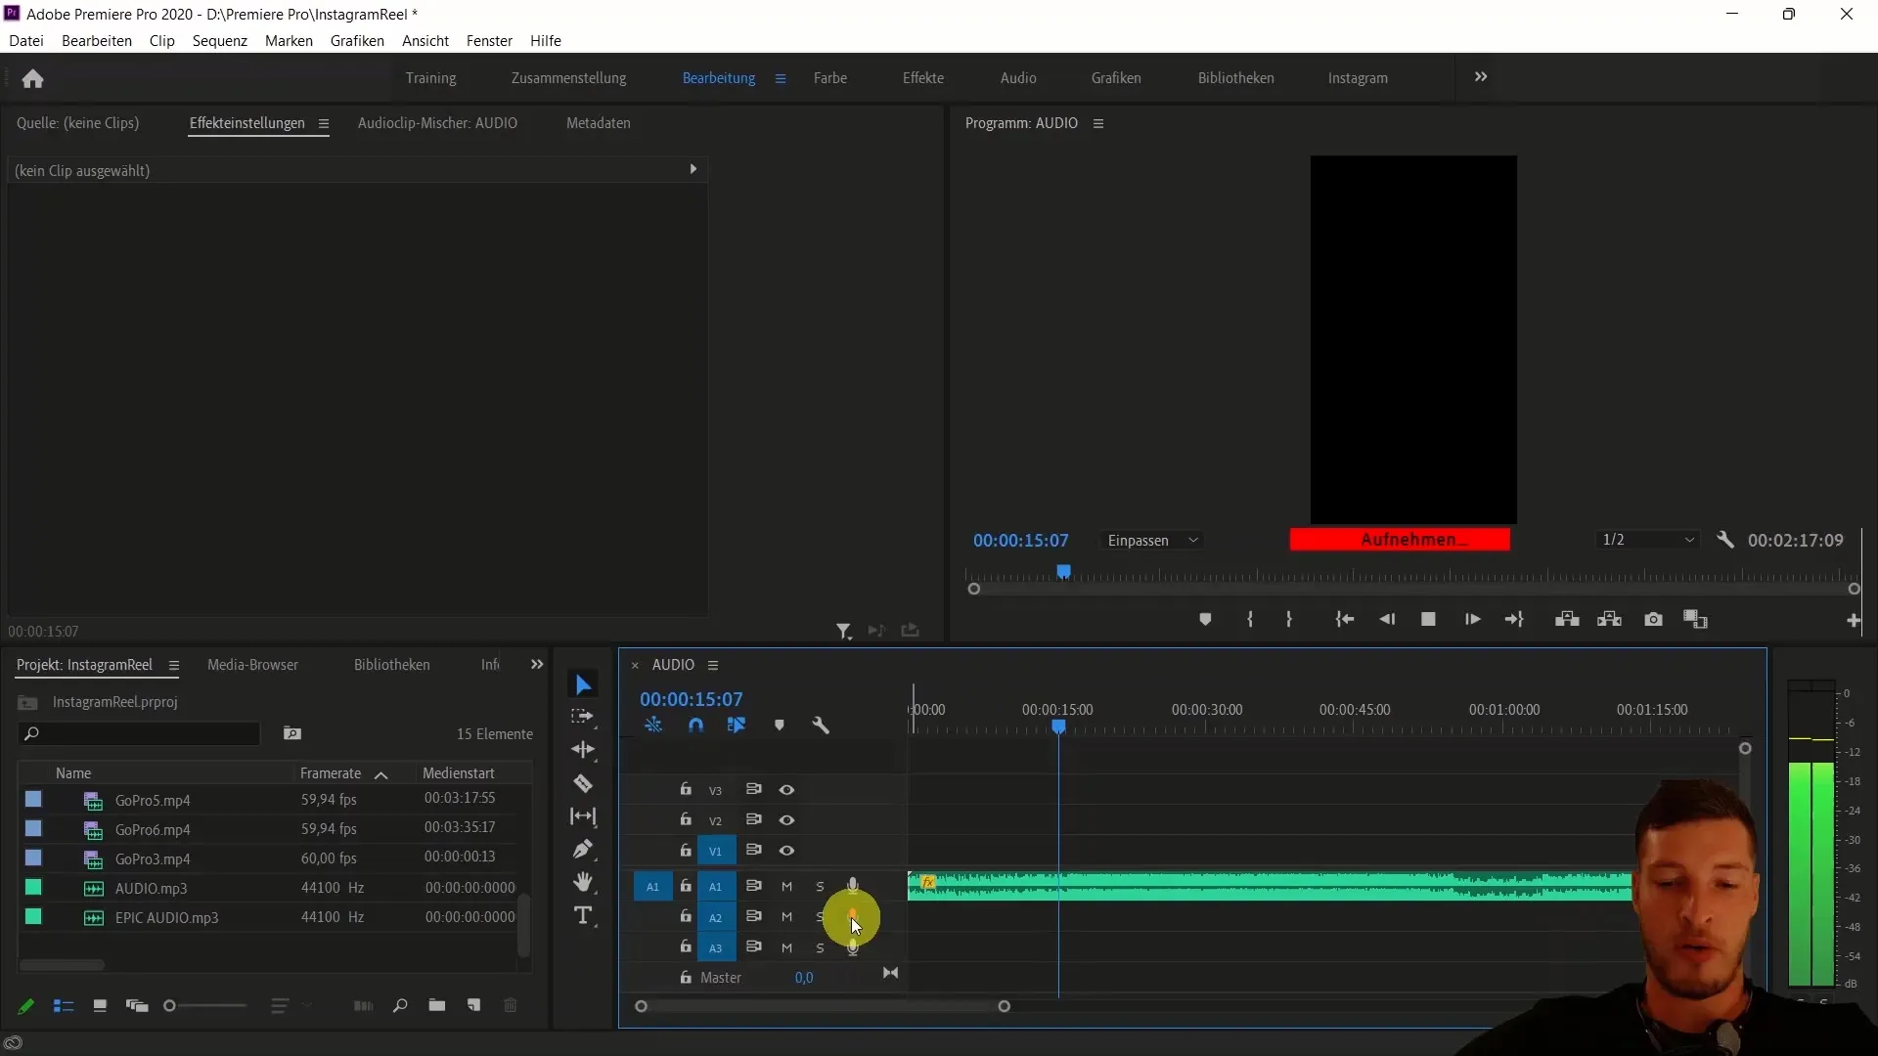Click the label color of AUDIO.mp3
Screen dimensions: 1878x1056
[x=33, y=888]
